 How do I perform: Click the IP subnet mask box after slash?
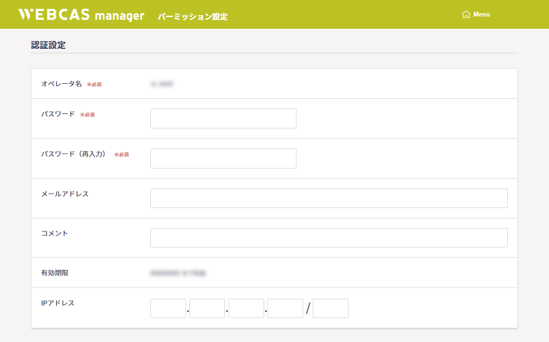331,308
